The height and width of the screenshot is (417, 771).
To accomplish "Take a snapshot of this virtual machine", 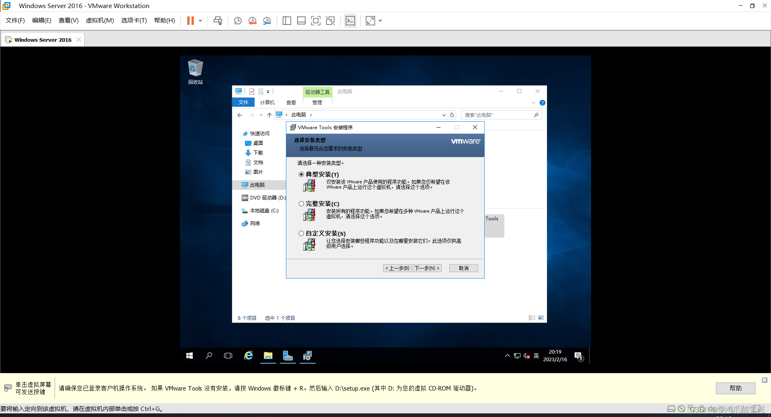I will 238,21.
